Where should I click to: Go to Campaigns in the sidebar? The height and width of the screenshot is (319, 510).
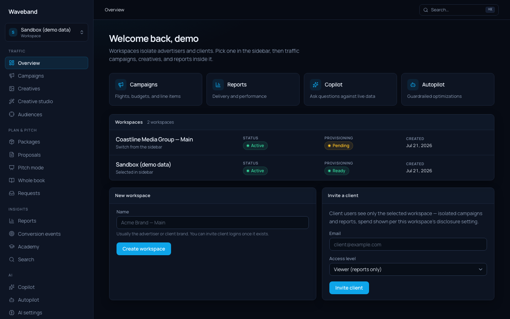pos(46,76)
